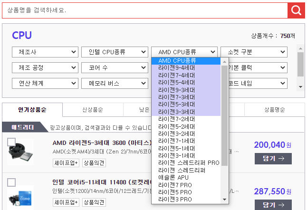The height and width of the screenshot is (210, 307).
Task: Switch to the 신상품순 tab
Action: (93, 110)
